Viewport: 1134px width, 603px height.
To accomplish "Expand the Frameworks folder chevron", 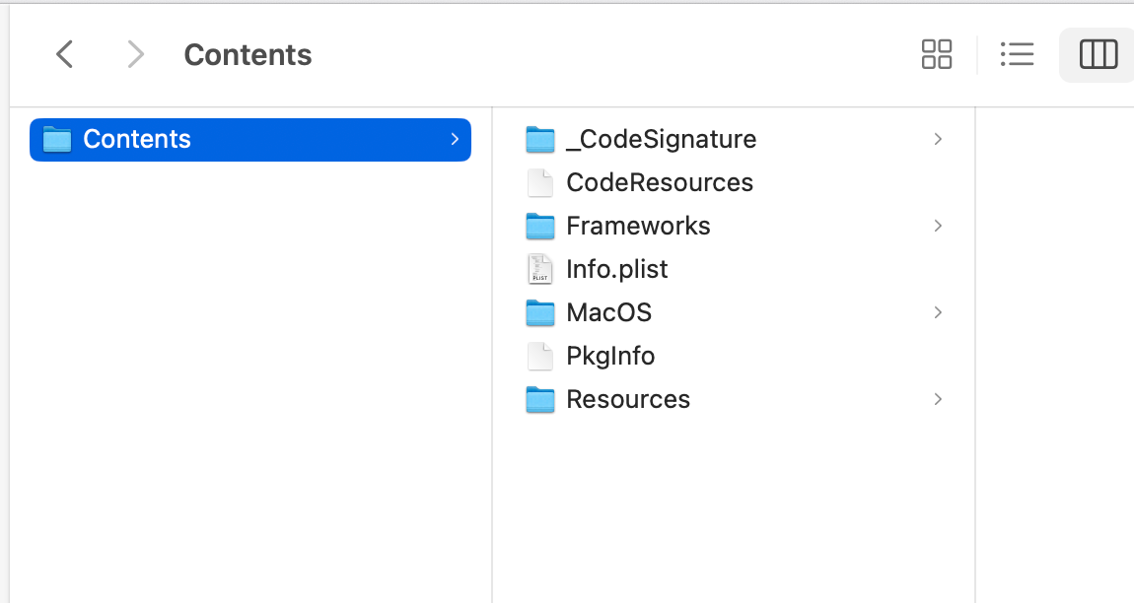I will point(938,227).
